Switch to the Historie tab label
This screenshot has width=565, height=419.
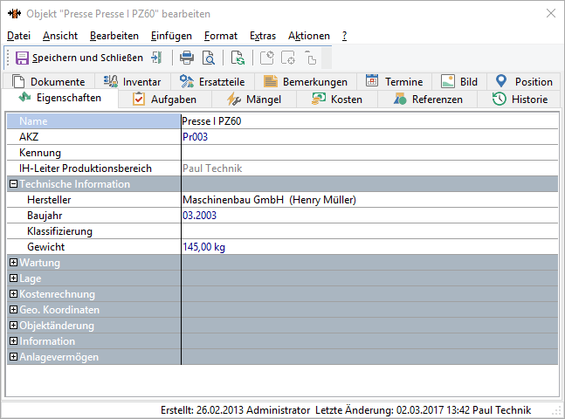tap(530, 99)
